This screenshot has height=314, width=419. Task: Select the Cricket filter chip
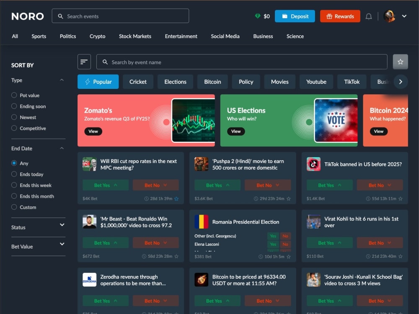pos(138,82)
